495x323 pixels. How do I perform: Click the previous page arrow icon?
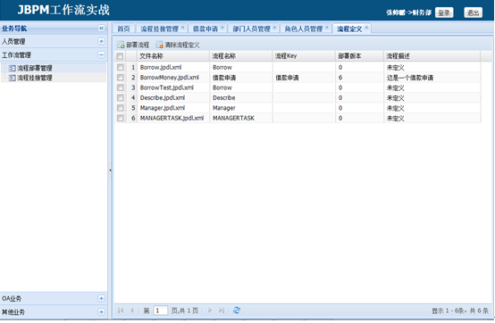point(132,311)
